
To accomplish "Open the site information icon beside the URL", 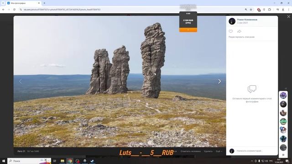I will pos(21,10).
